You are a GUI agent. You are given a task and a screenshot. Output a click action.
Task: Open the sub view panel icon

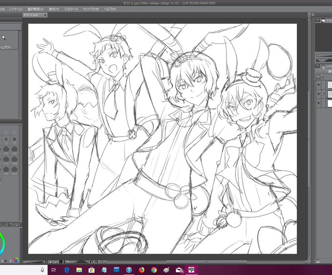point(323,21)
